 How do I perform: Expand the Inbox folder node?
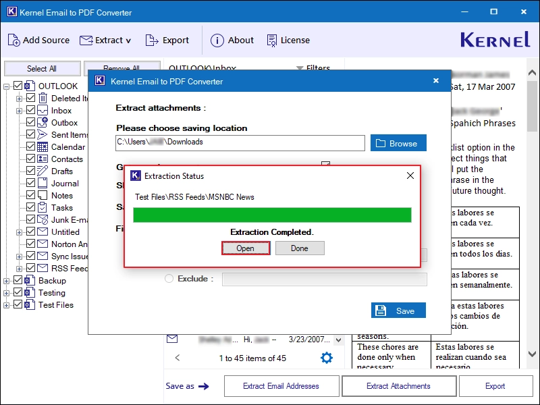19,111
